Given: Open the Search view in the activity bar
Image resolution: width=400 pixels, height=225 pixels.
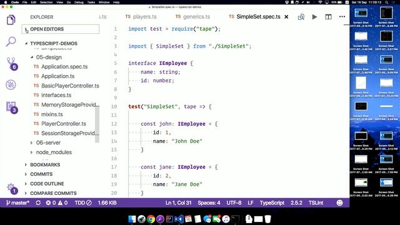Looking at the screenshot, I should (x=11, y=41).
